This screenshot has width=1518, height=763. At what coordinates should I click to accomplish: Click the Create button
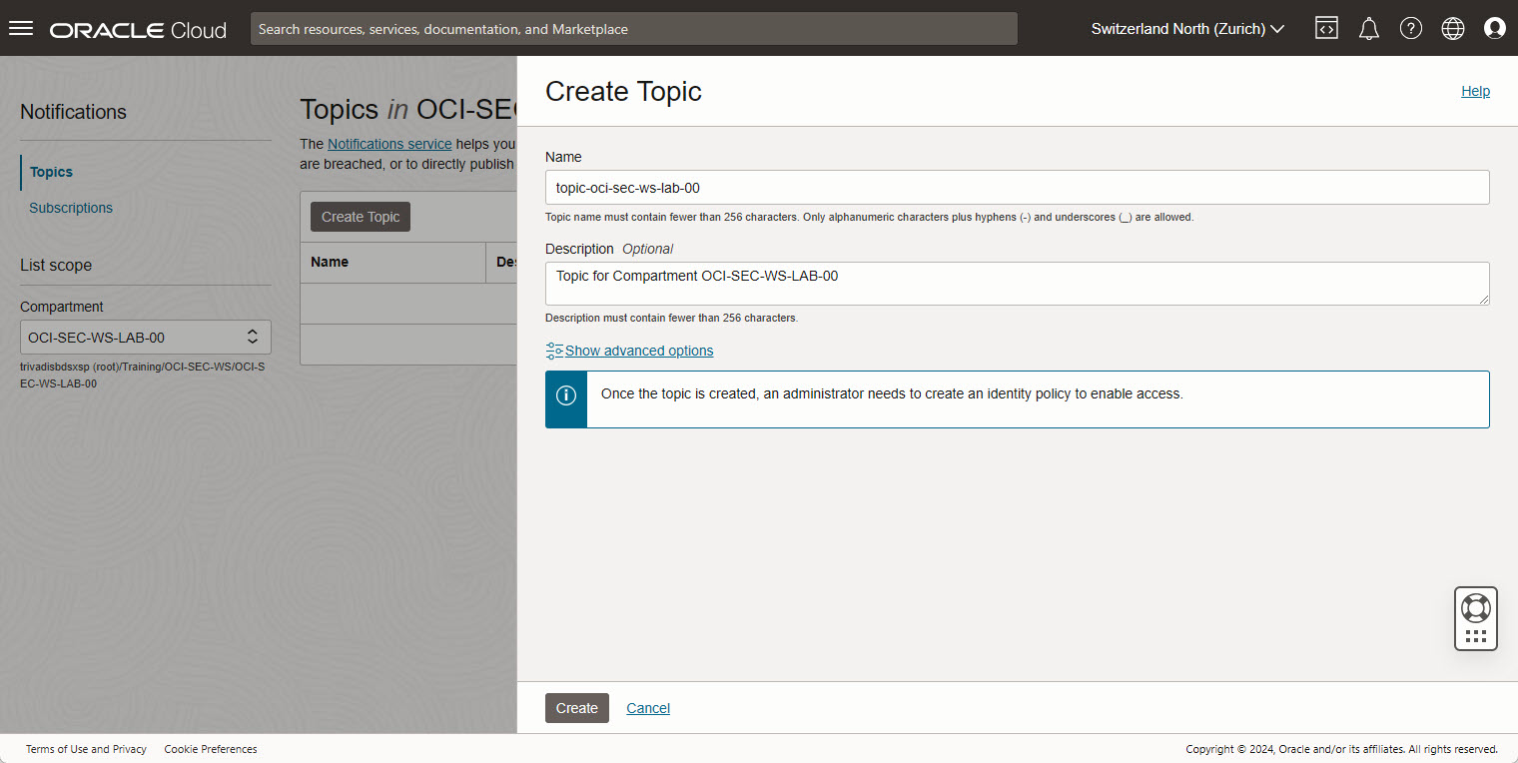[x=577, y=708]
